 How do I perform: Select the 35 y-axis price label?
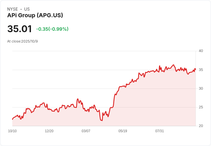(201, 70)
